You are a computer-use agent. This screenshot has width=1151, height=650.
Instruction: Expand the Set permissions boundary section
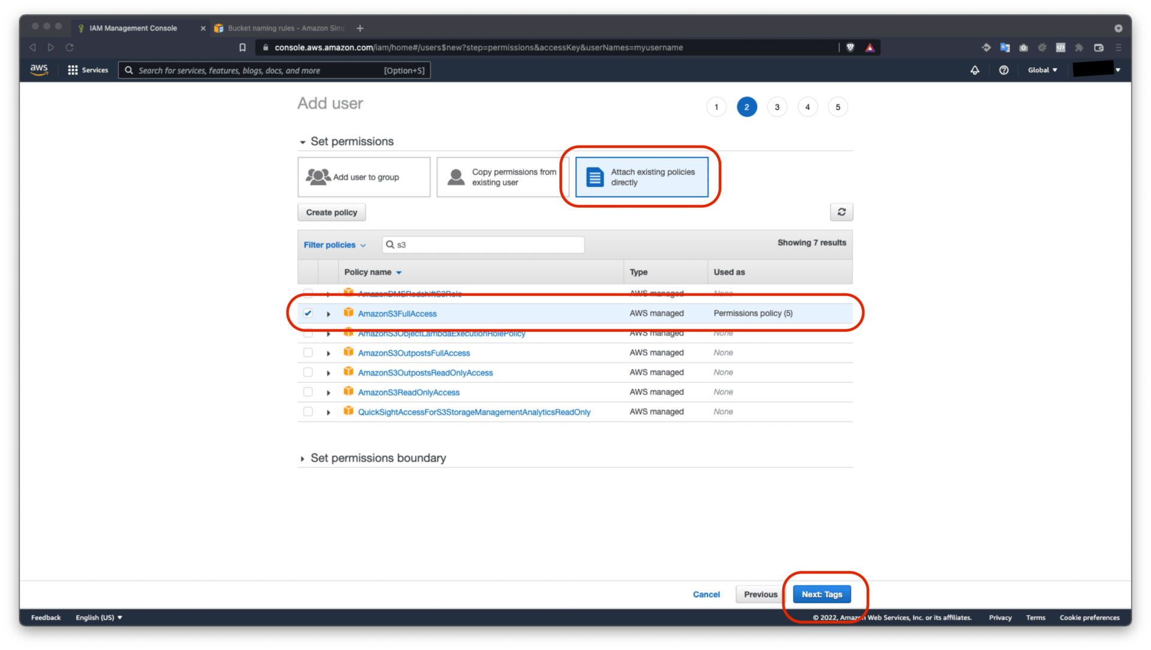pos(378,458)
